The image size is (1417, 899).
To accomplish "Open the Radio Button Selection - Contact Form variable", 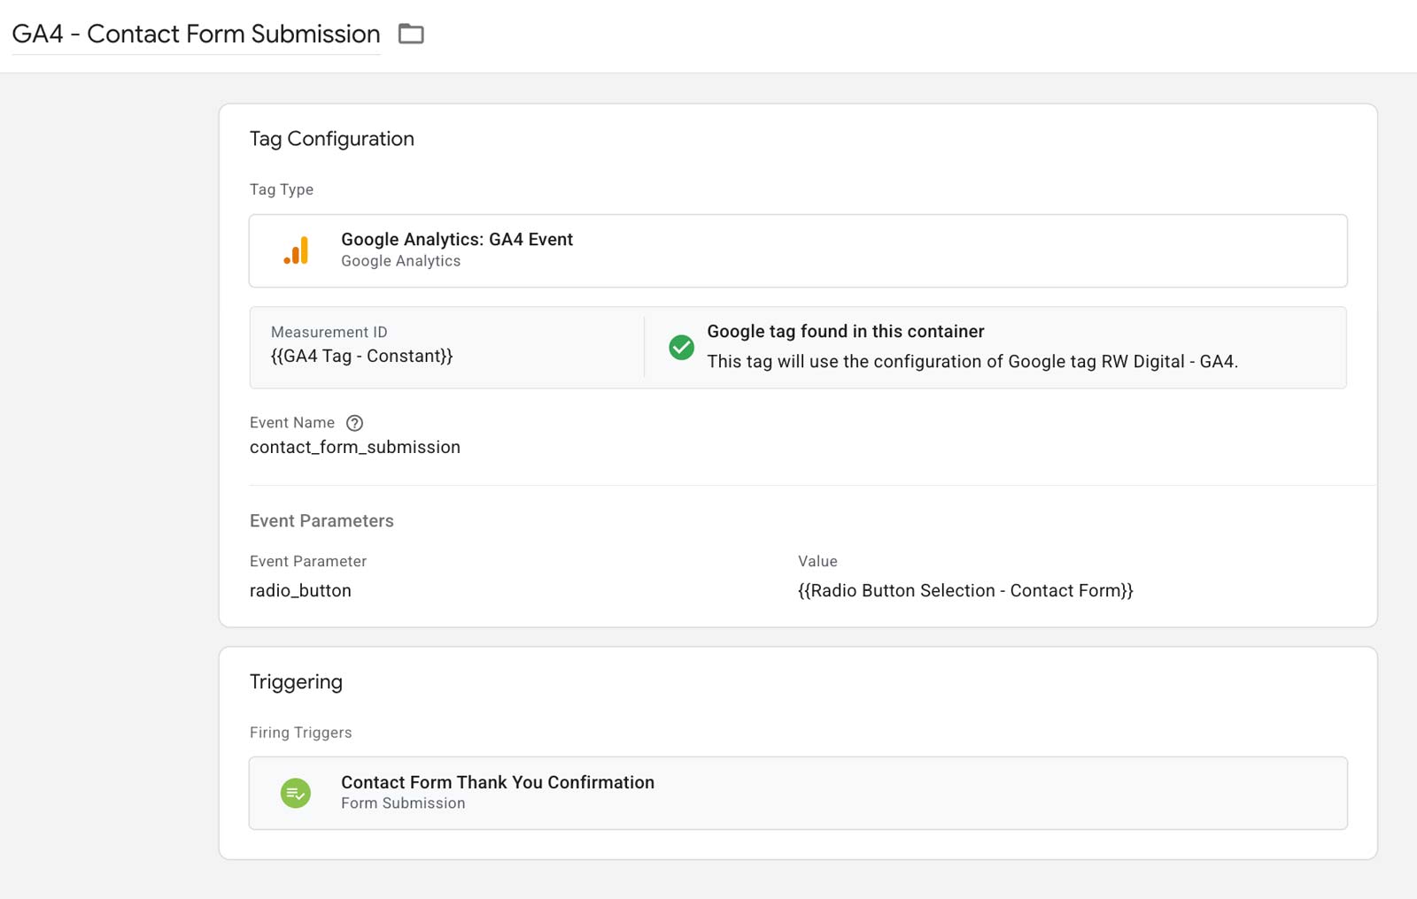I will 964,590.
